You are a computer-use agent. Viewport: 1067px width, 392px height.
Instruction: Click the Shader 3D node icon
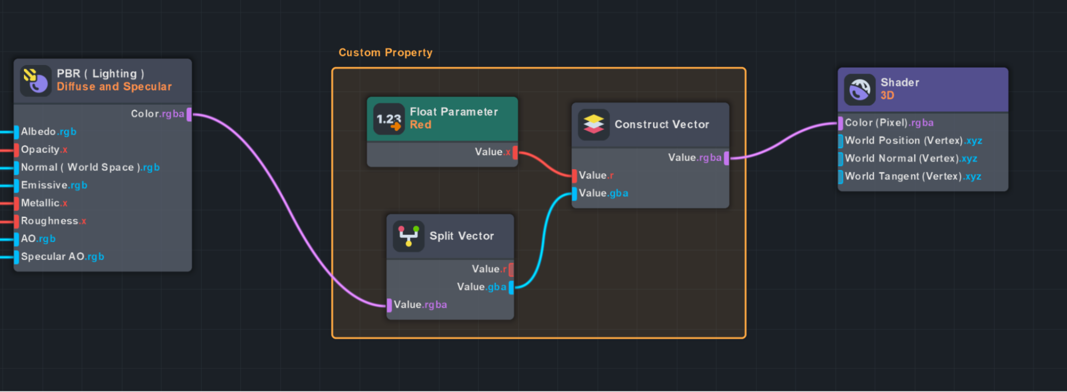point(859,90)
